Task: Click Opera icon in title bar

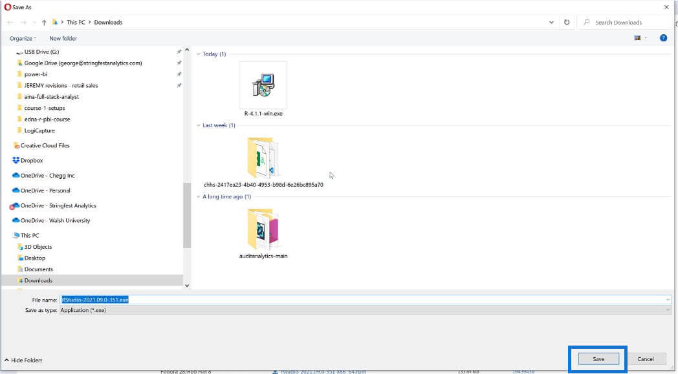Action: pyautogui.click(x=7, y=7)
